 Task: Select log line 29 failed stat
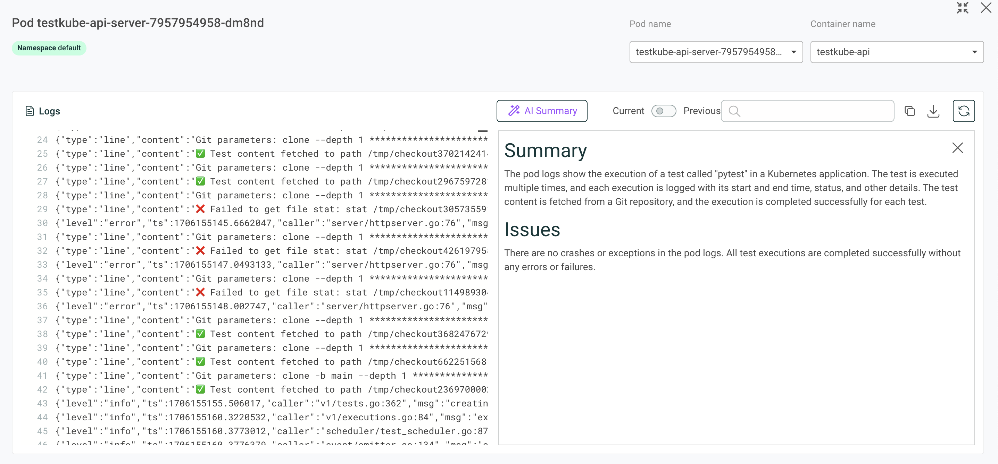tap(271, 209)
